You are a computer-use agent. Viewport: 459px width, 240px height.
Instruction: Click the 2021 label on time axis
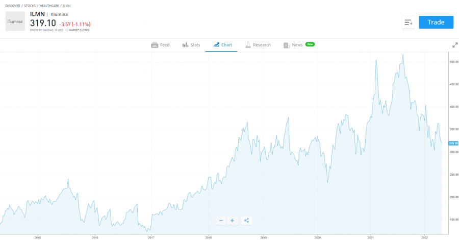click(371, 237)
